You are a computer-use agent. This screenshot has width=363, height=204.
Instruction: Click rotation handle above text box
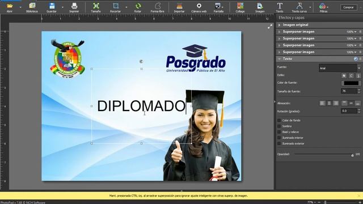pos(141,61)
